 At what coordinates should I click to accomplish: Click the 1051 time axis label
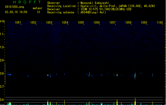tap(18, 23)
